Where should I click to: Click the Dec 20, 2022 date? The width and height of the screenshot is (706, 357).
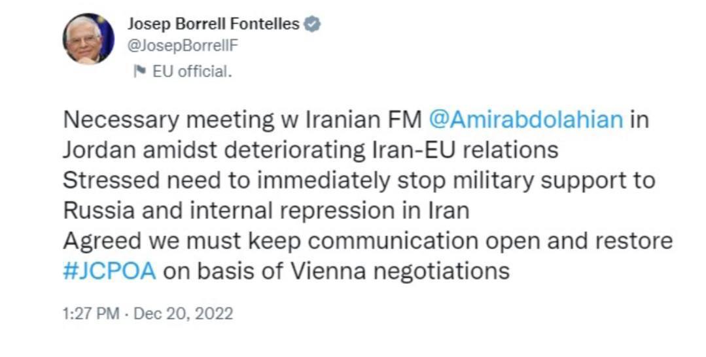click(183, 314)
